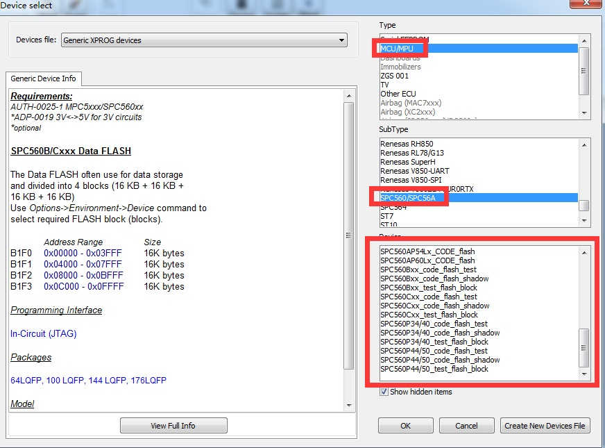Choose Renesas V850-SPI subtype
Viewport: 605px width, 448px height.
479,180
